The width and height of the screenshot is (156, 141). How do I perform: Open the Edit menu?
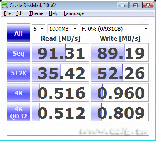pyautogui.click(x=20, y=13)
